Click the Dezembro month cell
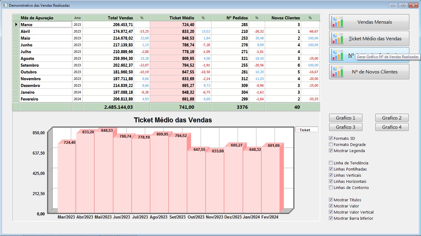The width and height of the screenshot is (421, 236). click(46, 85)
